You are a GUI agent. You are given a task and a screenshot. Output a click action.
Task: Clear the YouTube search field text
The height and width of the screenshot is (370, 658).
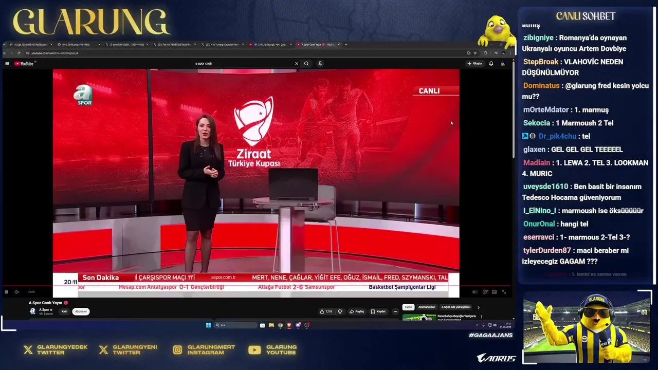tap(297, 64)
